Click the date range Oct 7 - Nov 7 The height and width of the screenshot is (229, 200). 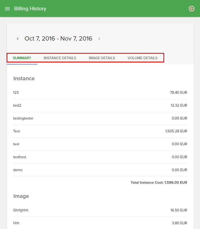[x=58, y=39]
